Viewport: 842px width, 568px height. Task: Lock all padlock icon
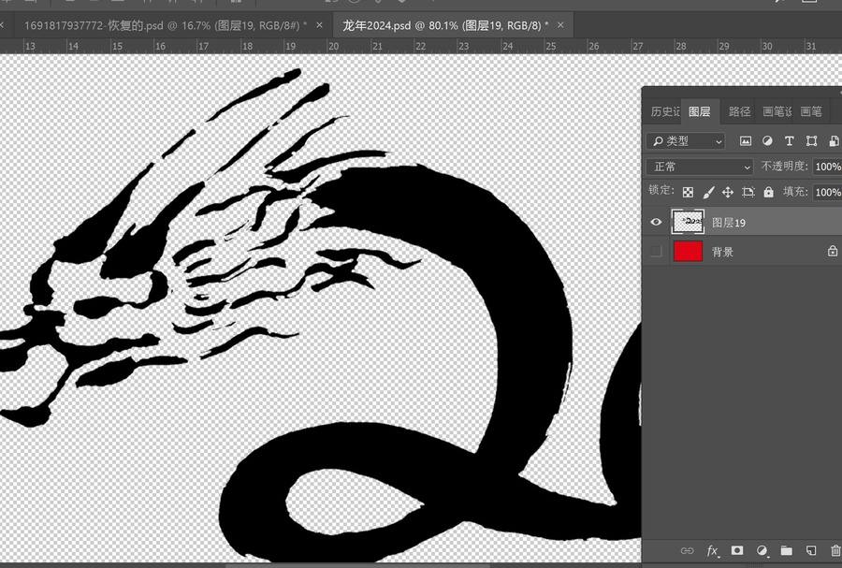(x=768, y=192)
